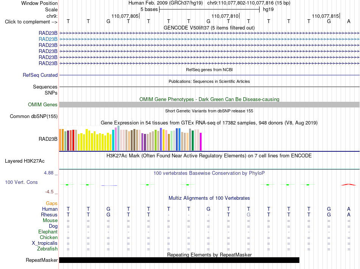360x269 pixels.
Task: Open the 100 Vert. Cons track label
Action: (x=21, y=182)
